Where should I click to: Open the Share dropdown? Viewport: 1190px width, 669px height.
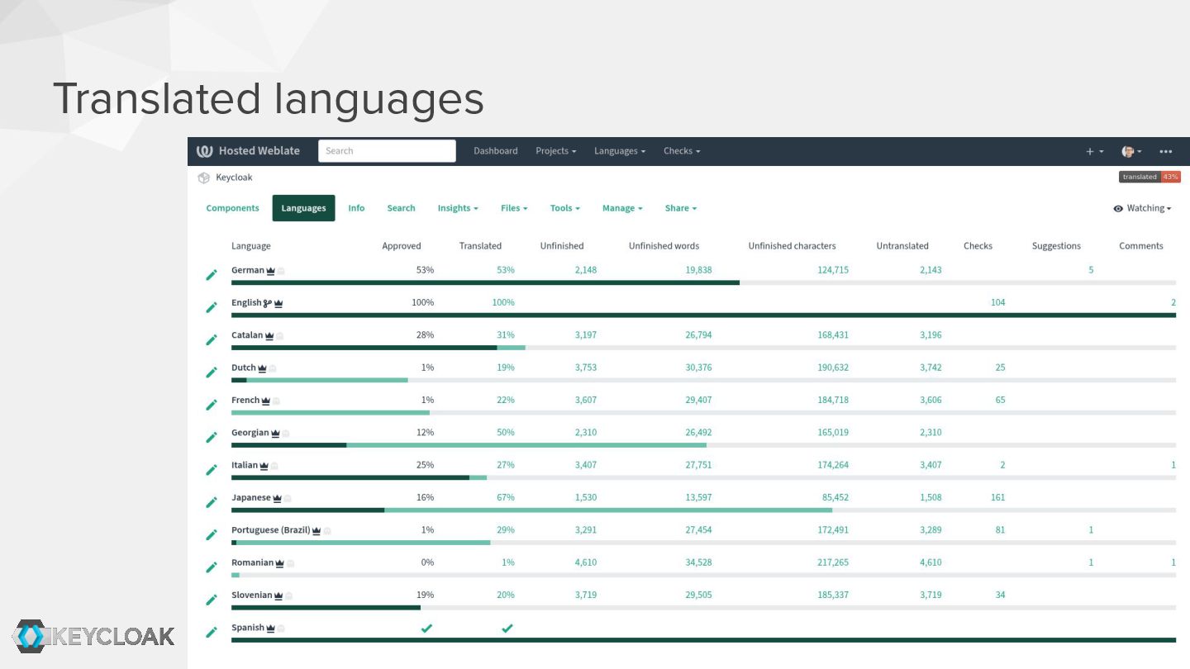click(x=680, y=208)
